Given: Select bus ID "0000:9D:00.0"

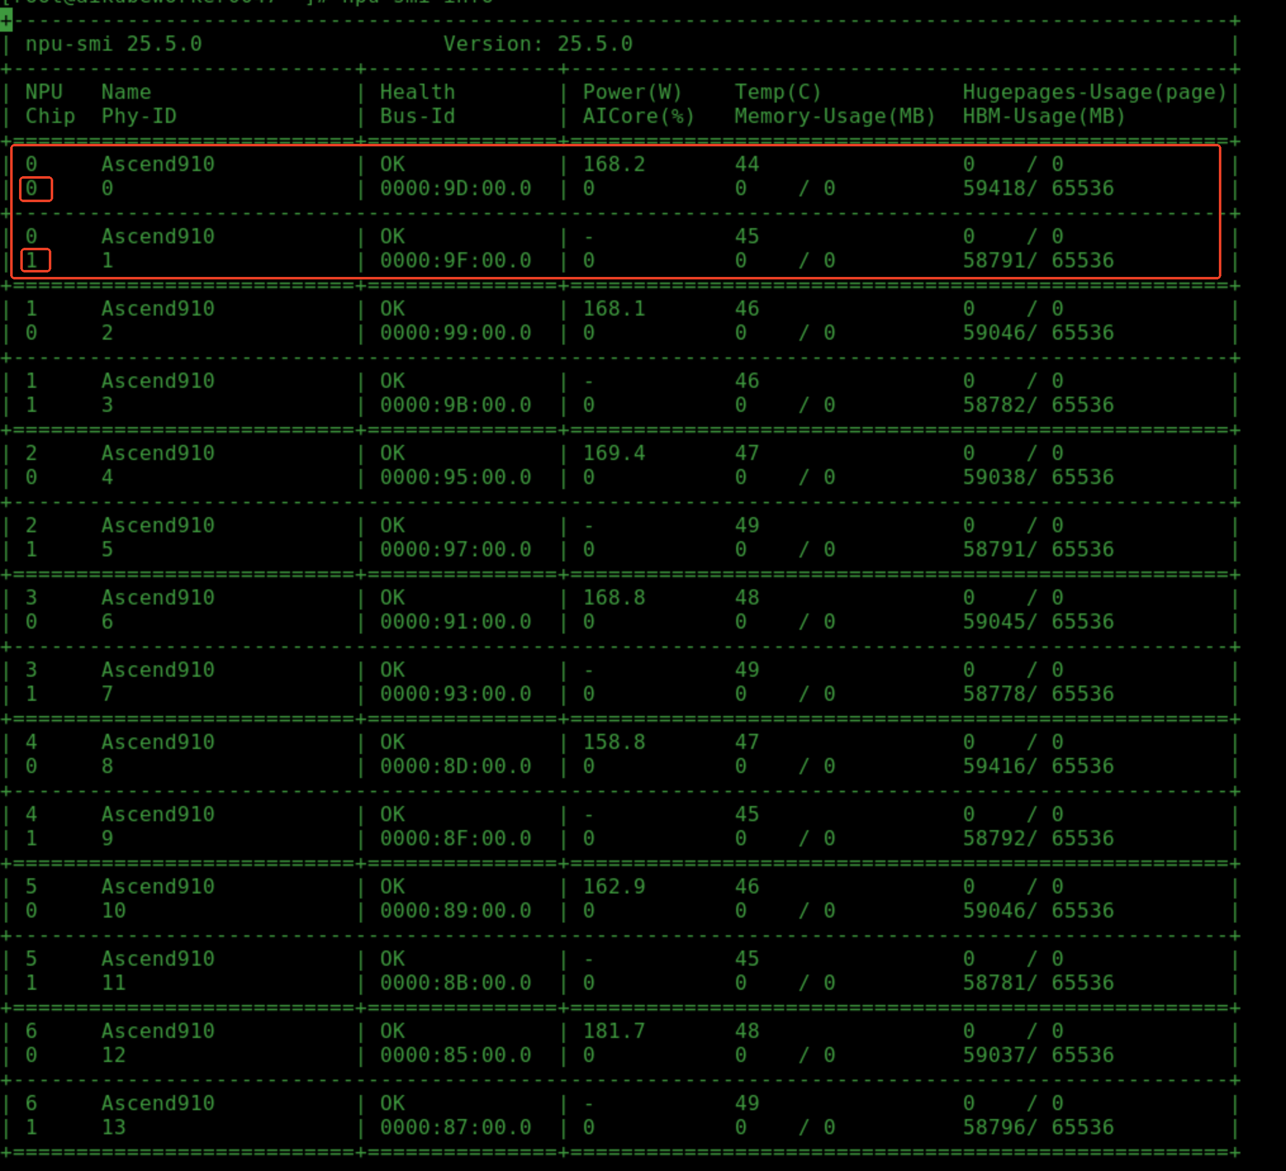Looking at the screenshot, I should pos(455,188).
